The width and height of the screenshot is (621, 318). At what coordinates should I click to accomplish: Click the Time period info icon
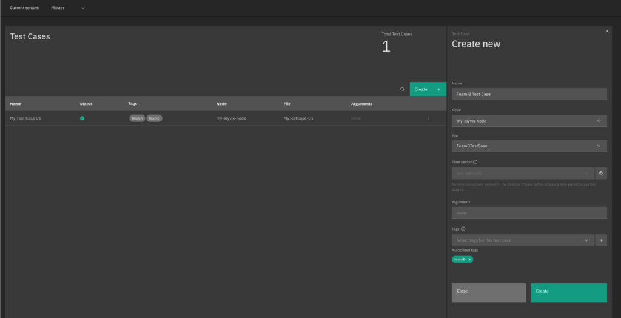coord(475,162)
